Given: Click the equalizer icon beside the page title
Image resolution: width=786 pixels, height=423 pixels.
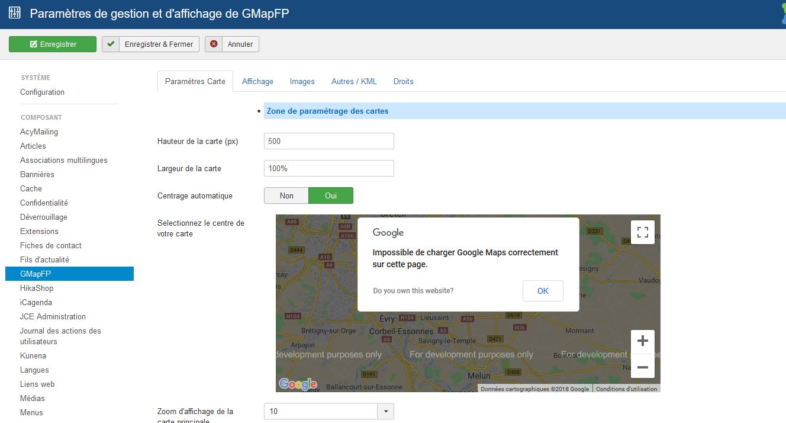Looking at the screenshot, I should [15, 13].
